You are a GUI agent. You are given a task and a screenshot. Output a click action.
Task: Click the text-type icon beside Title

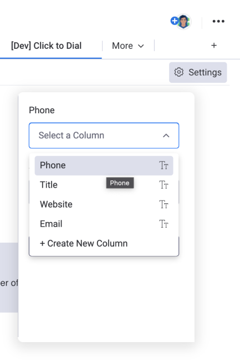(x=164, y=185)
